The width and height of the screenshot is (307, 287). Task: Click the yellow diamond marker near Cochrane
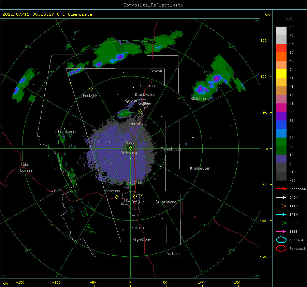[117, 197]
